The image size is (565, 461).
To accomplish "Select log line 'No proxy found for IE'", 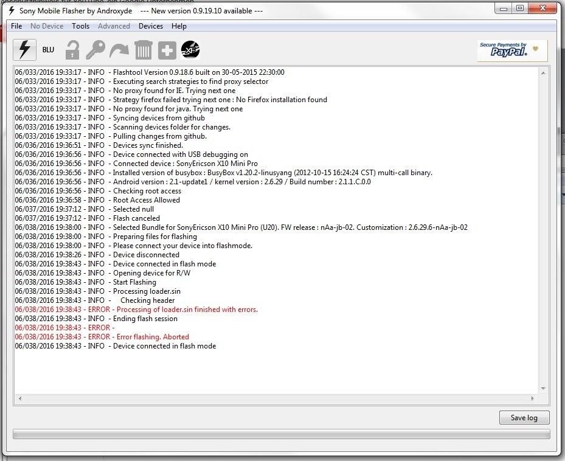I will 125,91.
